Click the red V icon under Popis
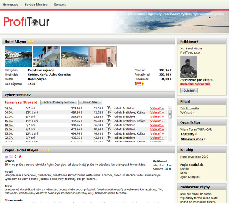Image resolution: width=229 pixels, height=203 pixels. (20, 157)
